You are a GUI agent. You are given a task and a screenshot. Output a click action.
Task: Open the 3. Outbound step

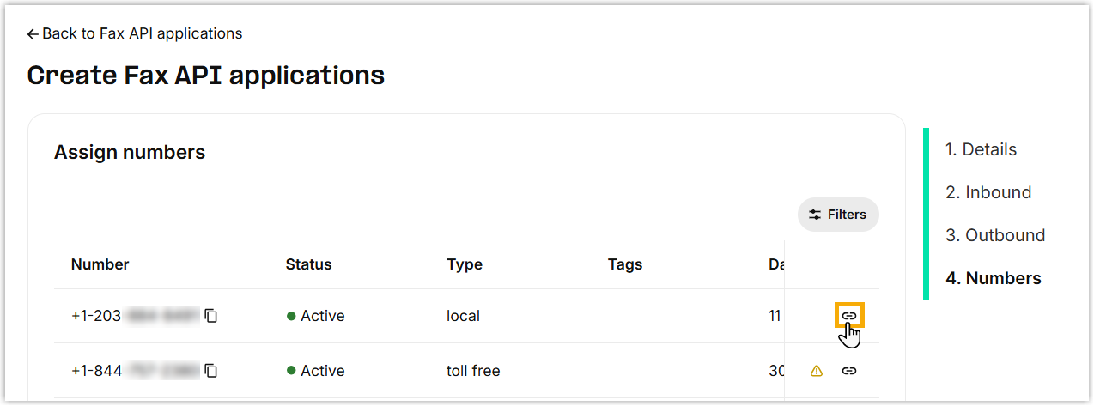pyautogui.click(x=995, y=235)
